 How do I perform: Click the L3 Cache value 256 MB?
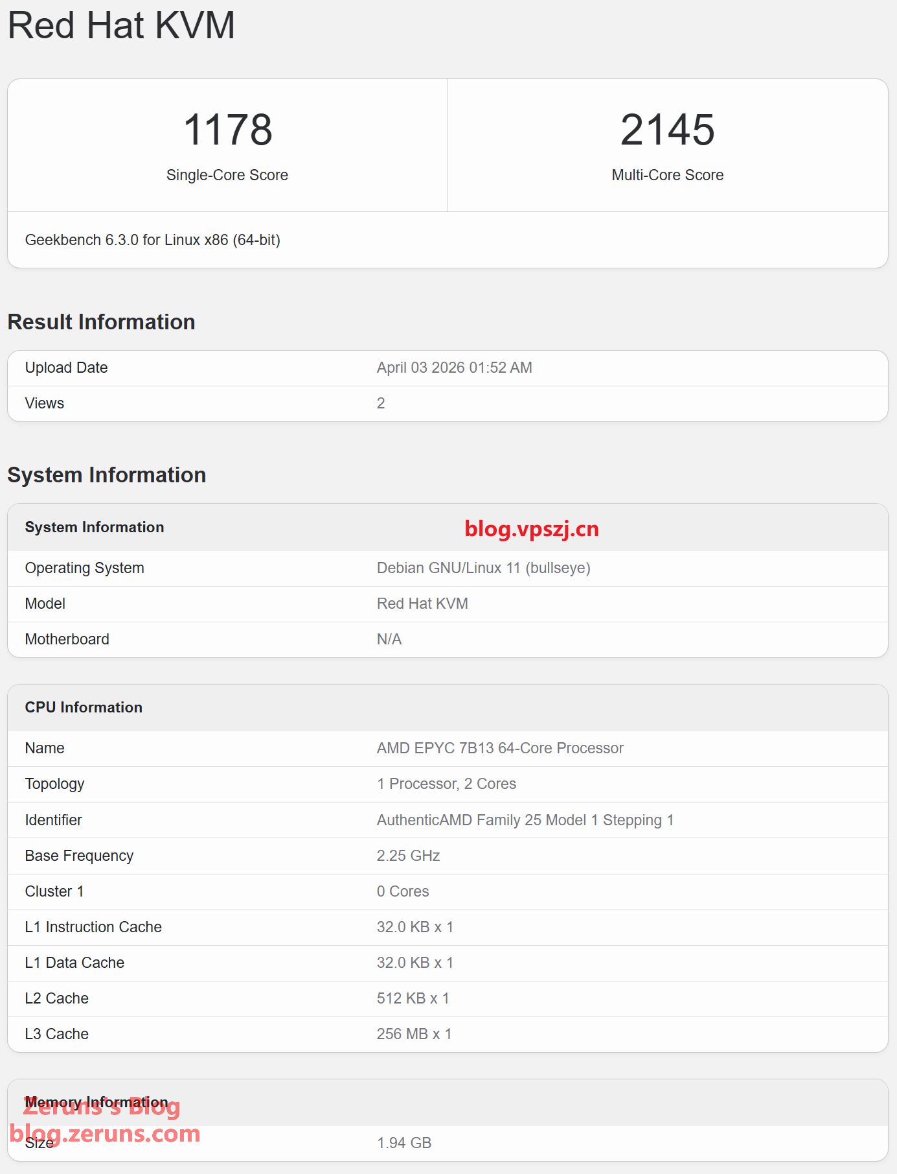click(x=414, y=1034)
